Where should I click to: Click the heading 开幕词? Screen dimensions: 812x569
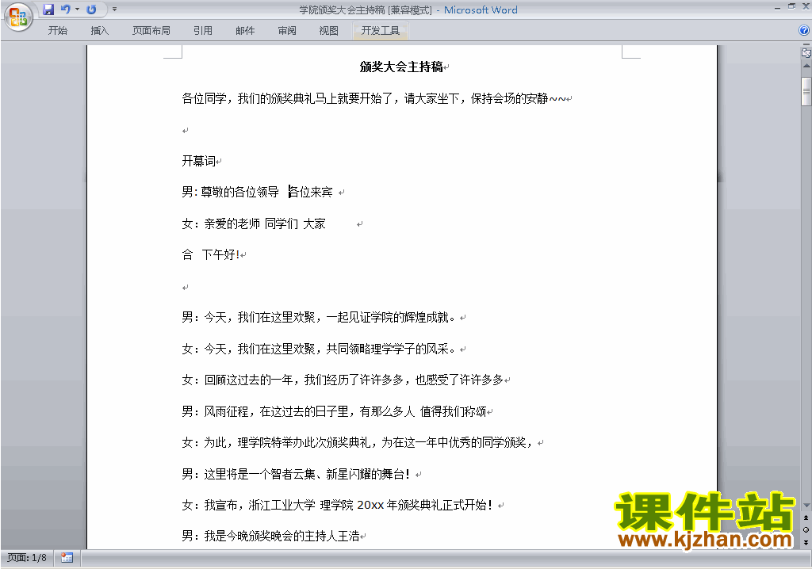[x=198, y=161]
